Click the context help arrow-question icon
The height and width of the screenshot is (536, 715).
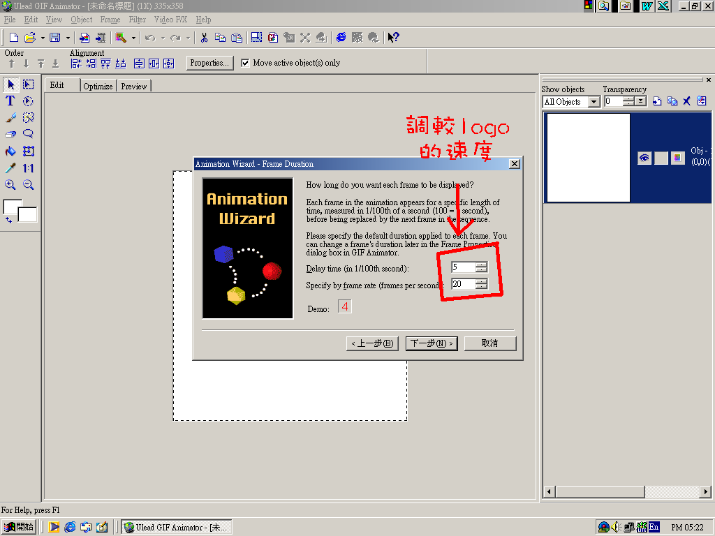point(393,38)
